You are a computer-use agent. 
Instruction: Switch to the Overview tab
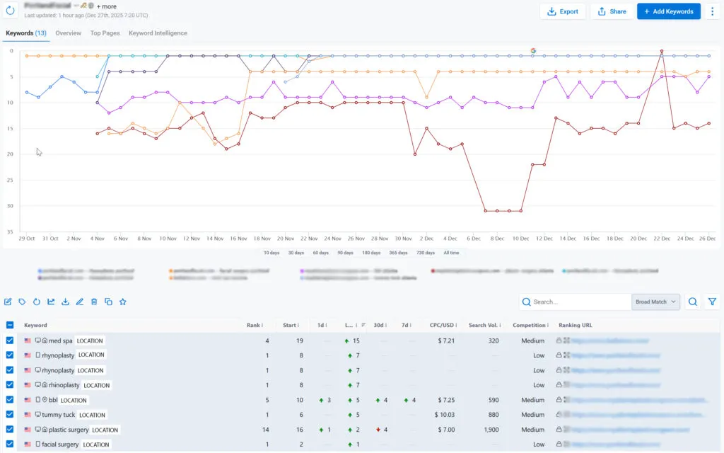69,33
